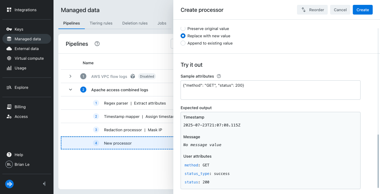
Task: Click the method attribute key
Action: (192, 165)
